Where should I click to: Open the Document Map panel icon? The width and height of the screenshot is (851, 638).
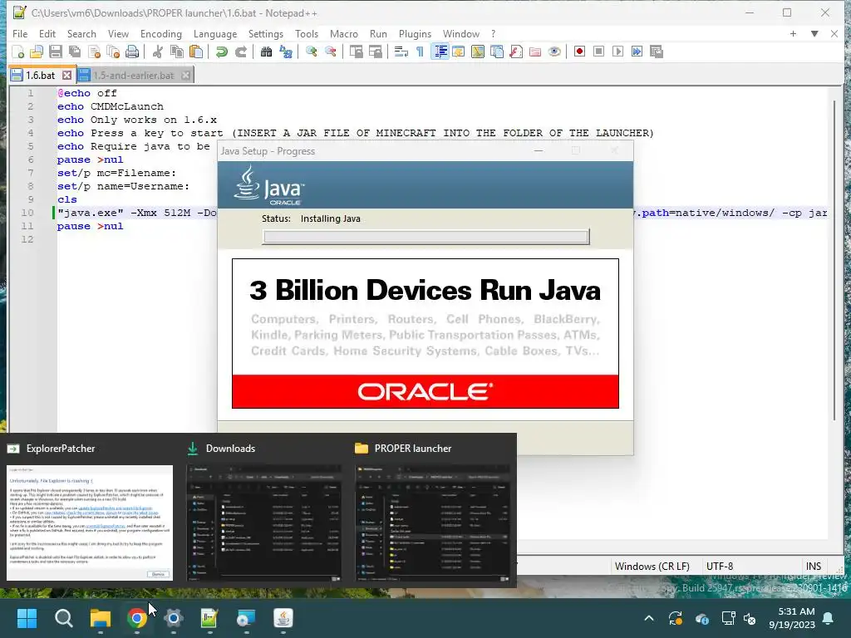(x=478, y=52)
